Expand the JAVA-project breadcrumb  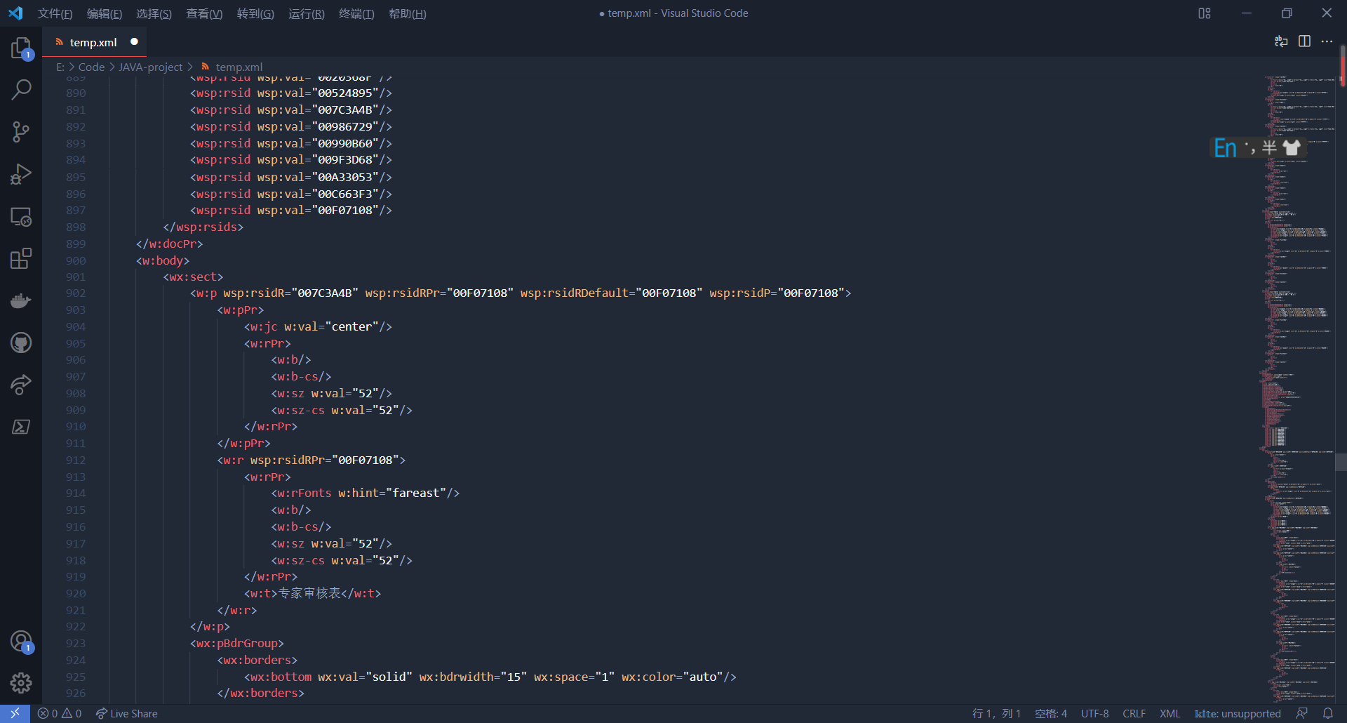150,67
